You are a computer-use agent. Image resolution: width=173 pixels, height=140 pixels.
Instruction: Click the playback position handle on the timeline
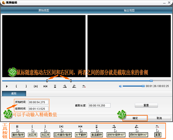coord(151,81)
